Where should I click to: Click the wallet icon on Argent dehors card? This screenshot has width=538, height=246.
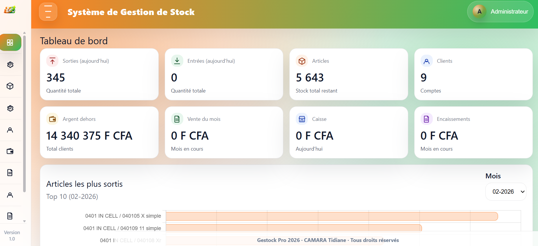[x=52, y=119]
